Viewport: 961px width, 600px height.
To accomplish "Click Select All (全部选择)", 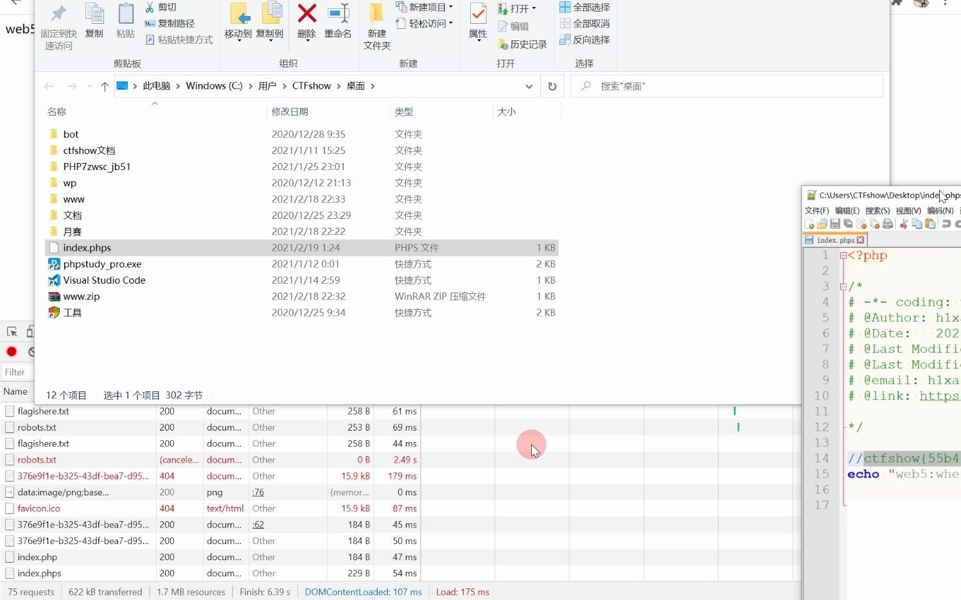I will [585, 7].
